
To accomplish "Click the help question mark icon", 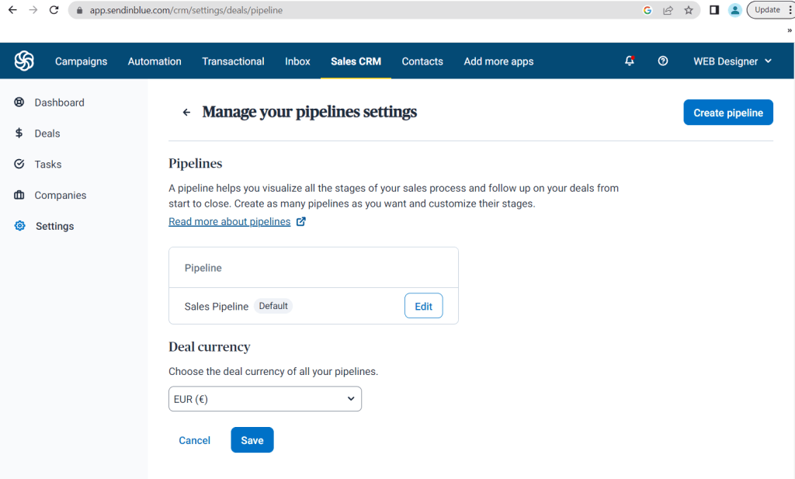I will point(663,61).
